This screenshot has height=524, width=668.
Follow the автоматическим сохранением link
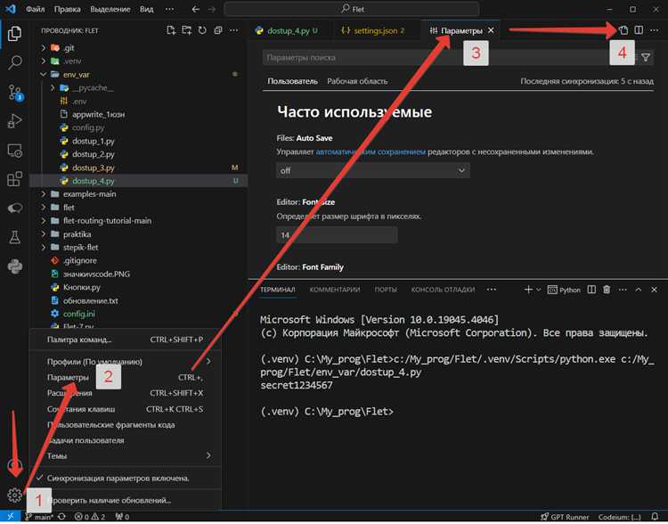pos(371,151)
